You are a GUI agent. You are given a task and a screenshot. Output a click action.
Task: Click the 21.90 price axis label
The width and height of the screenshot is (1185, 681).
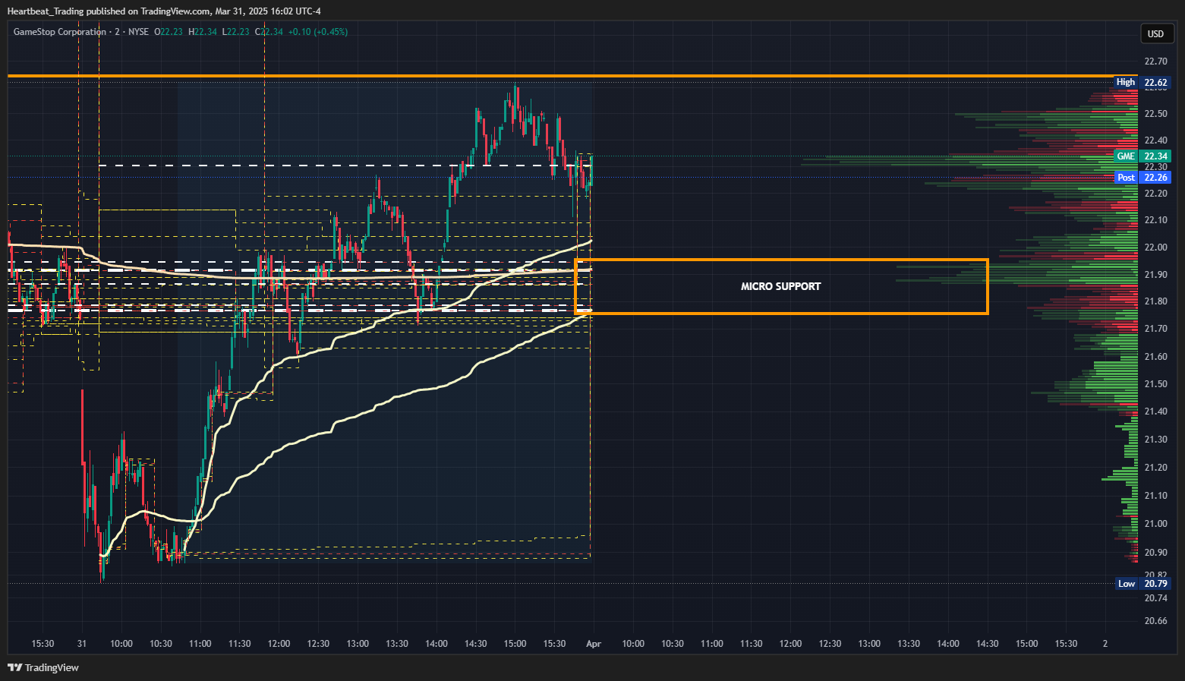click(1155, 275)
